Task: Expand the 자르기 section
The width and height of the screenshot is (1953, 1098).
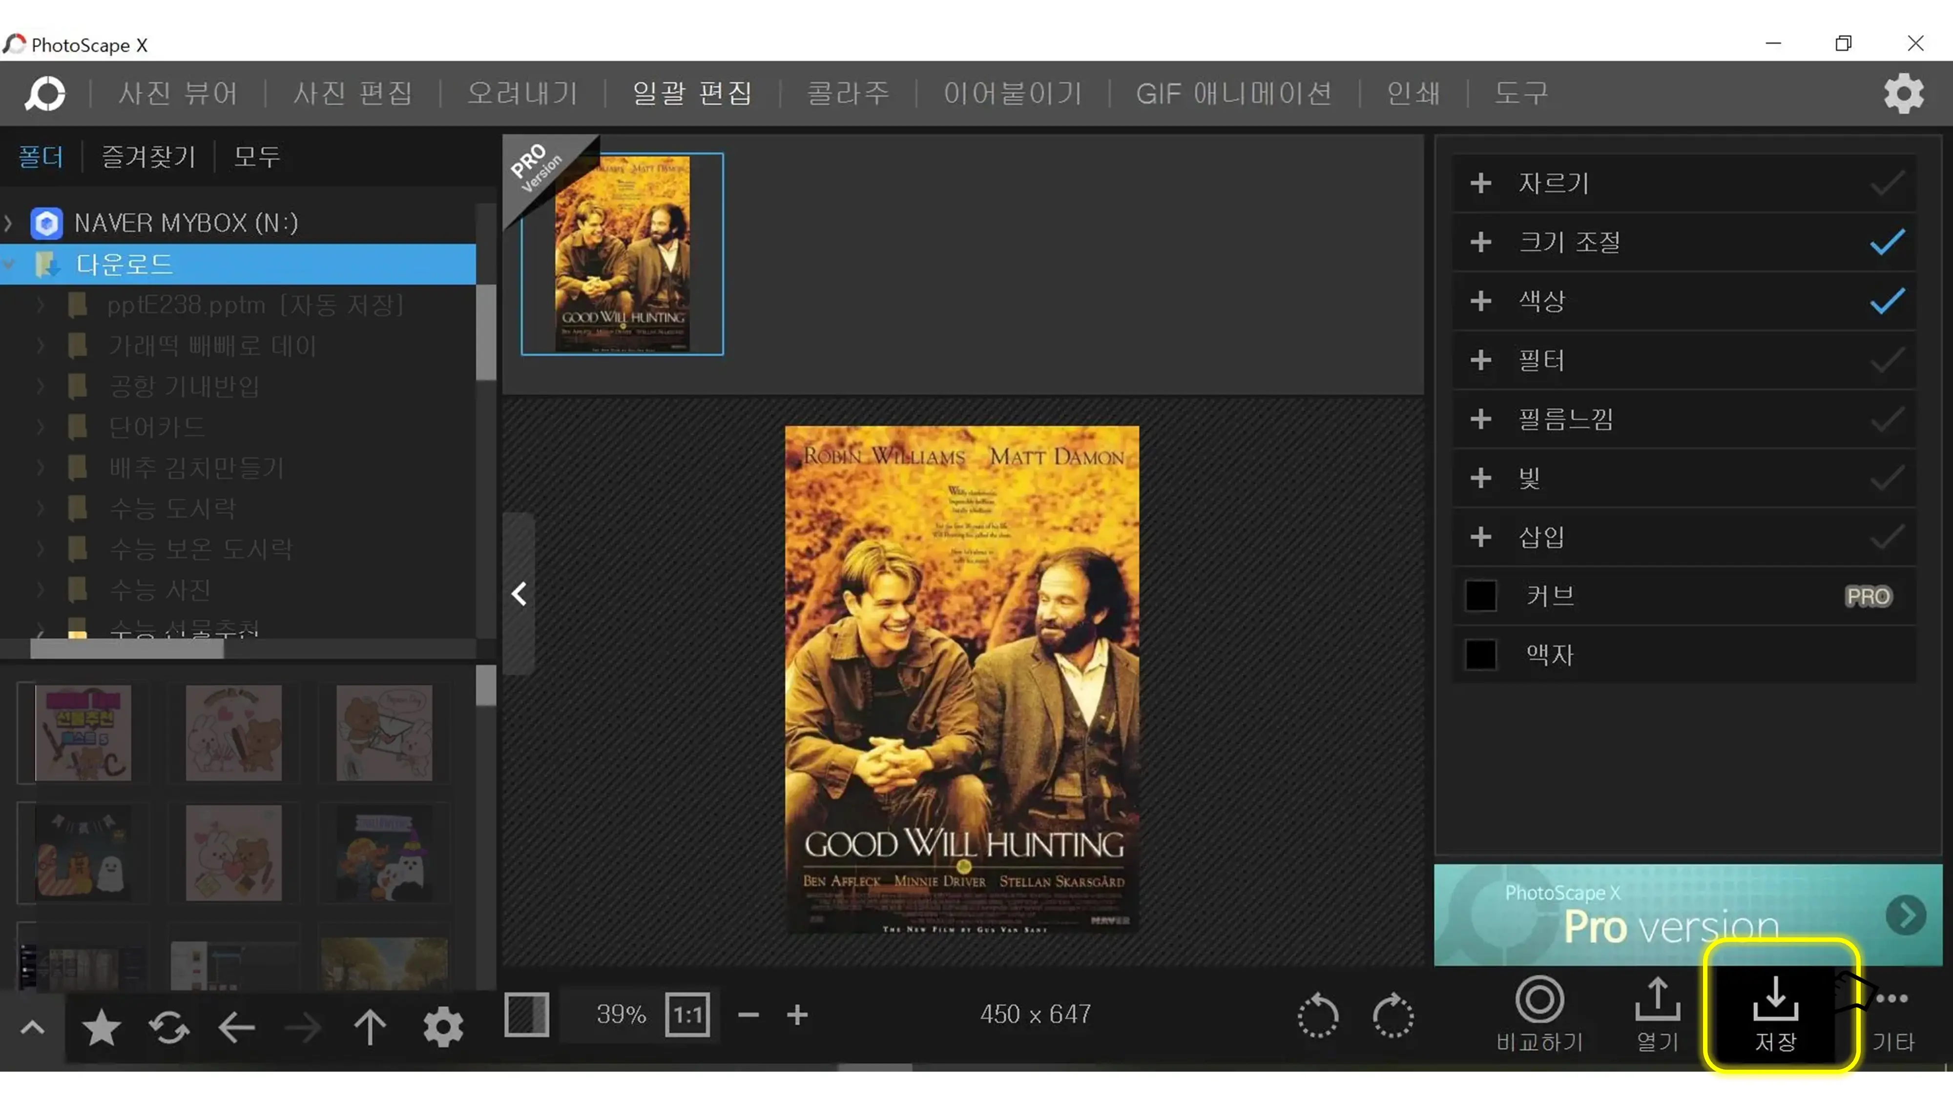Action: [1481, 183]
